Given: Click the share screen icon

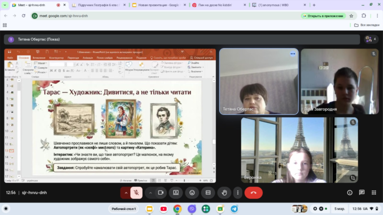Looking at the screenshot, I should click(176, 193).
